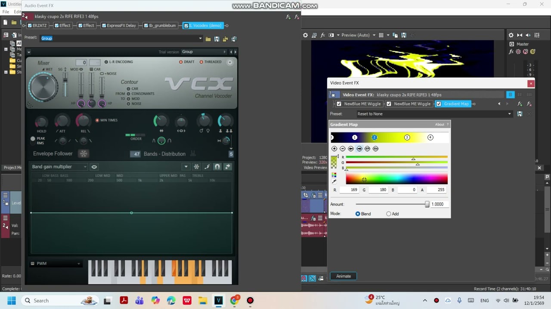The width and height of the screenshot is (551, 309).
Task: Open Vocodex plugin menu arrow top-left
Action: [x=28, y=52]
